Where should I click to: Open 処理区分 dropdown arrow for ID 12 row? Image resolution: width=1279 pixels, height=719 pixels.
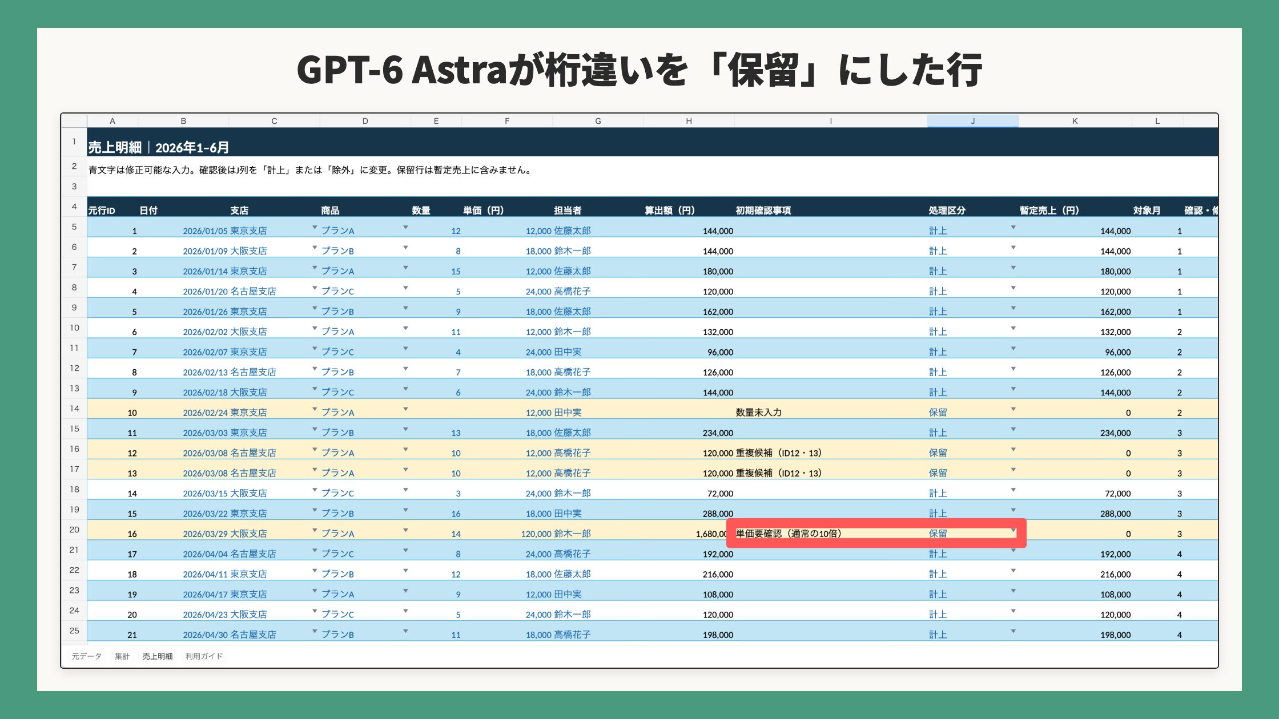coord(1013,450)
